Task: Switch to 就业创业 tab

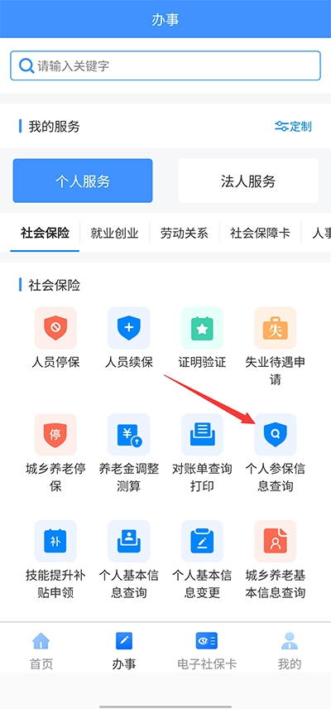Action: click(114, 234)
